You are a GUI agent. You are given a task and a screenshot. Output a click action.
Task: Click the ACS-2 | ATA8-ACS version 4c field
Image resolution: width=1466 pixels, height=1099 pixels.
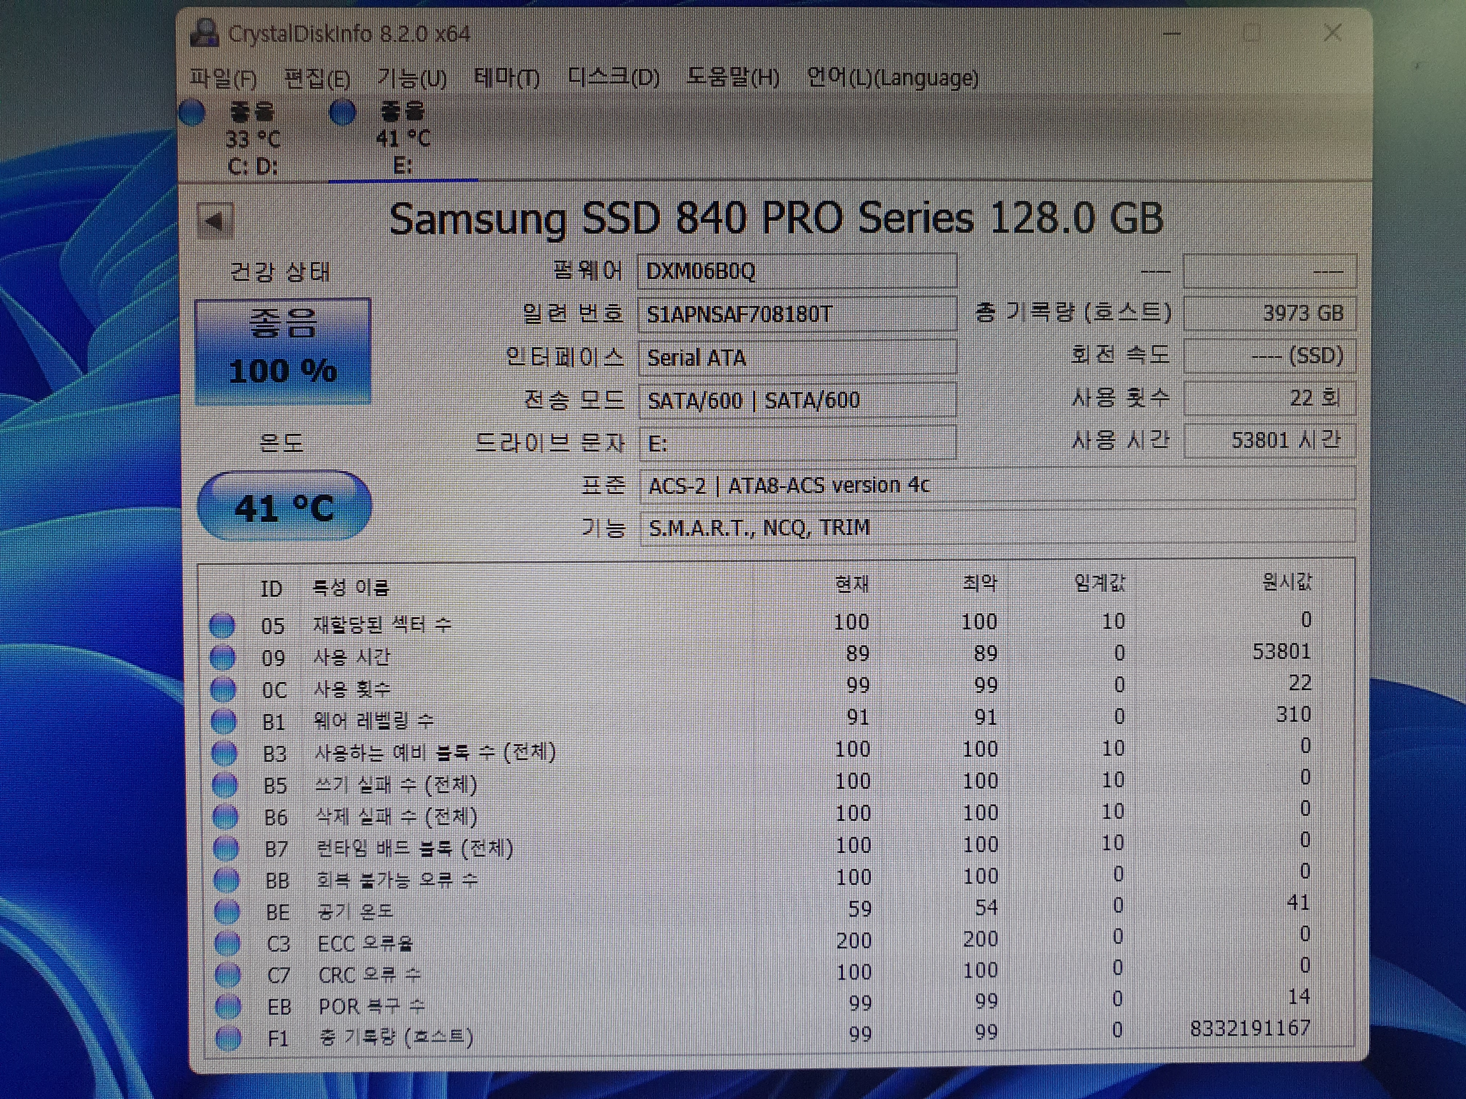[997, 486]
